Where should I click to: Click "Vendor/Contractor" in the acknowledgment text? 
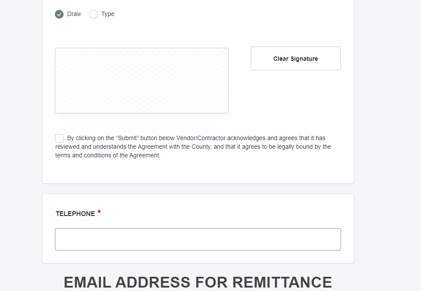point(201,138)
